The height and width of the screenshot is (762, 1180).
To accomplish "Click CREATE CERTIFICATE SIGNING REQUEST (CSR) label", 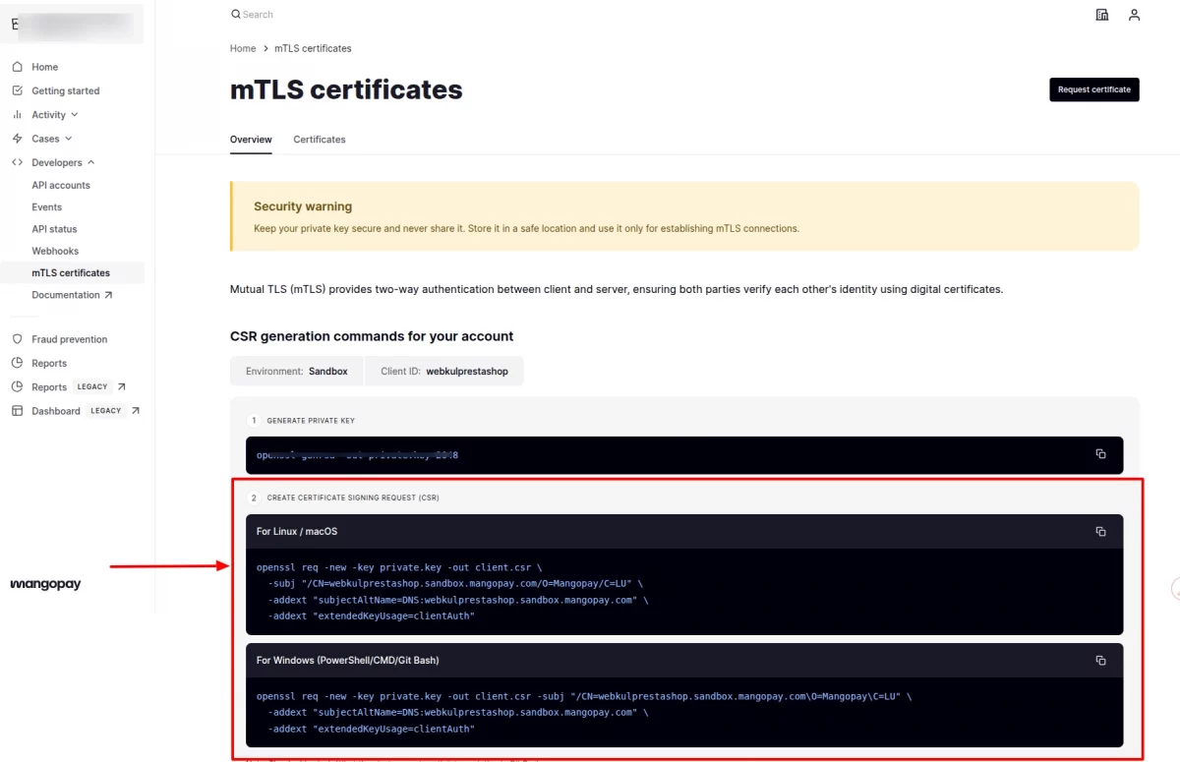I will (x=353, y=498).
